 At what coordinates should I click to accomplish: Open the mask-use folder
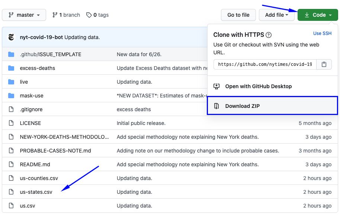click(32, 96)
